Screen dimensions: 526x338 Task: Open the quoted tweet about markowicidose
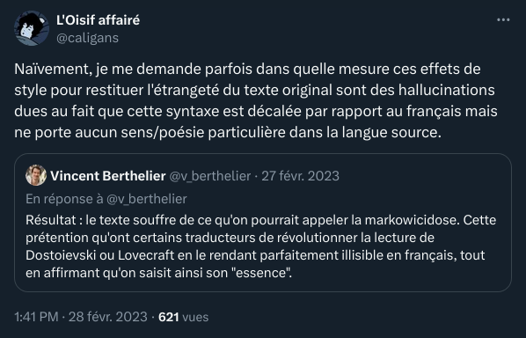coord(263,223)
